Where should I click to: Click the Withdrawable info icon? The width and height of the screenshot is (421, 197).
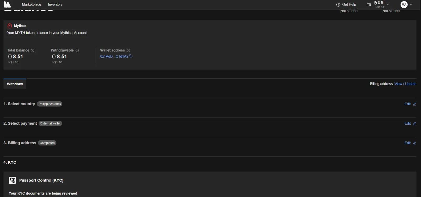[77, 50]
